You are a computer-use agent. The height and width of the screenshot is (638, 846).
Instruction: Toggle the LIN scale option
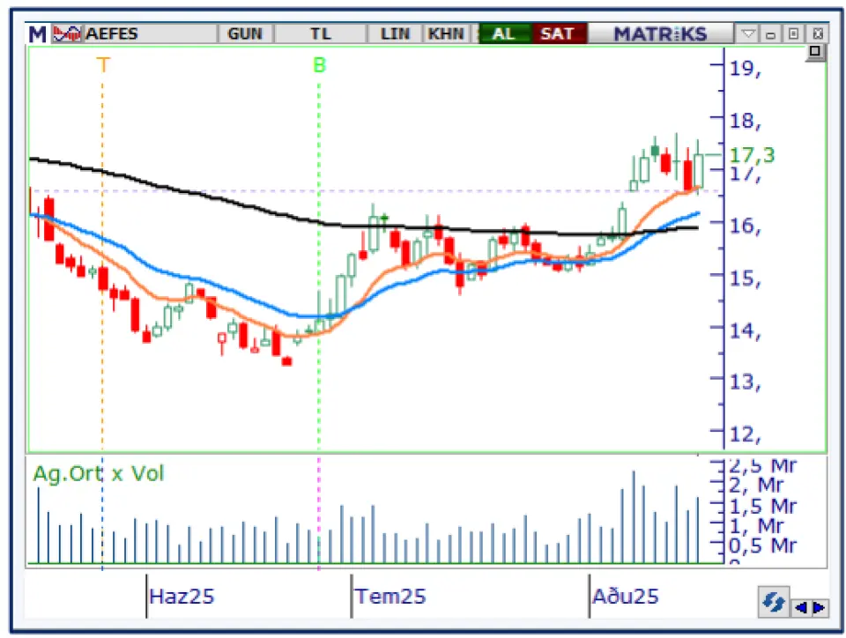395,34
